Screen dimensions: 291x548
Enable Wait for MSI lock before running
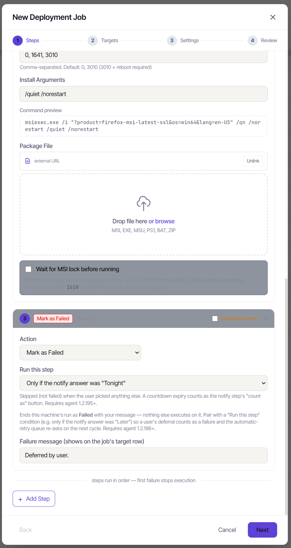[29, 269]
